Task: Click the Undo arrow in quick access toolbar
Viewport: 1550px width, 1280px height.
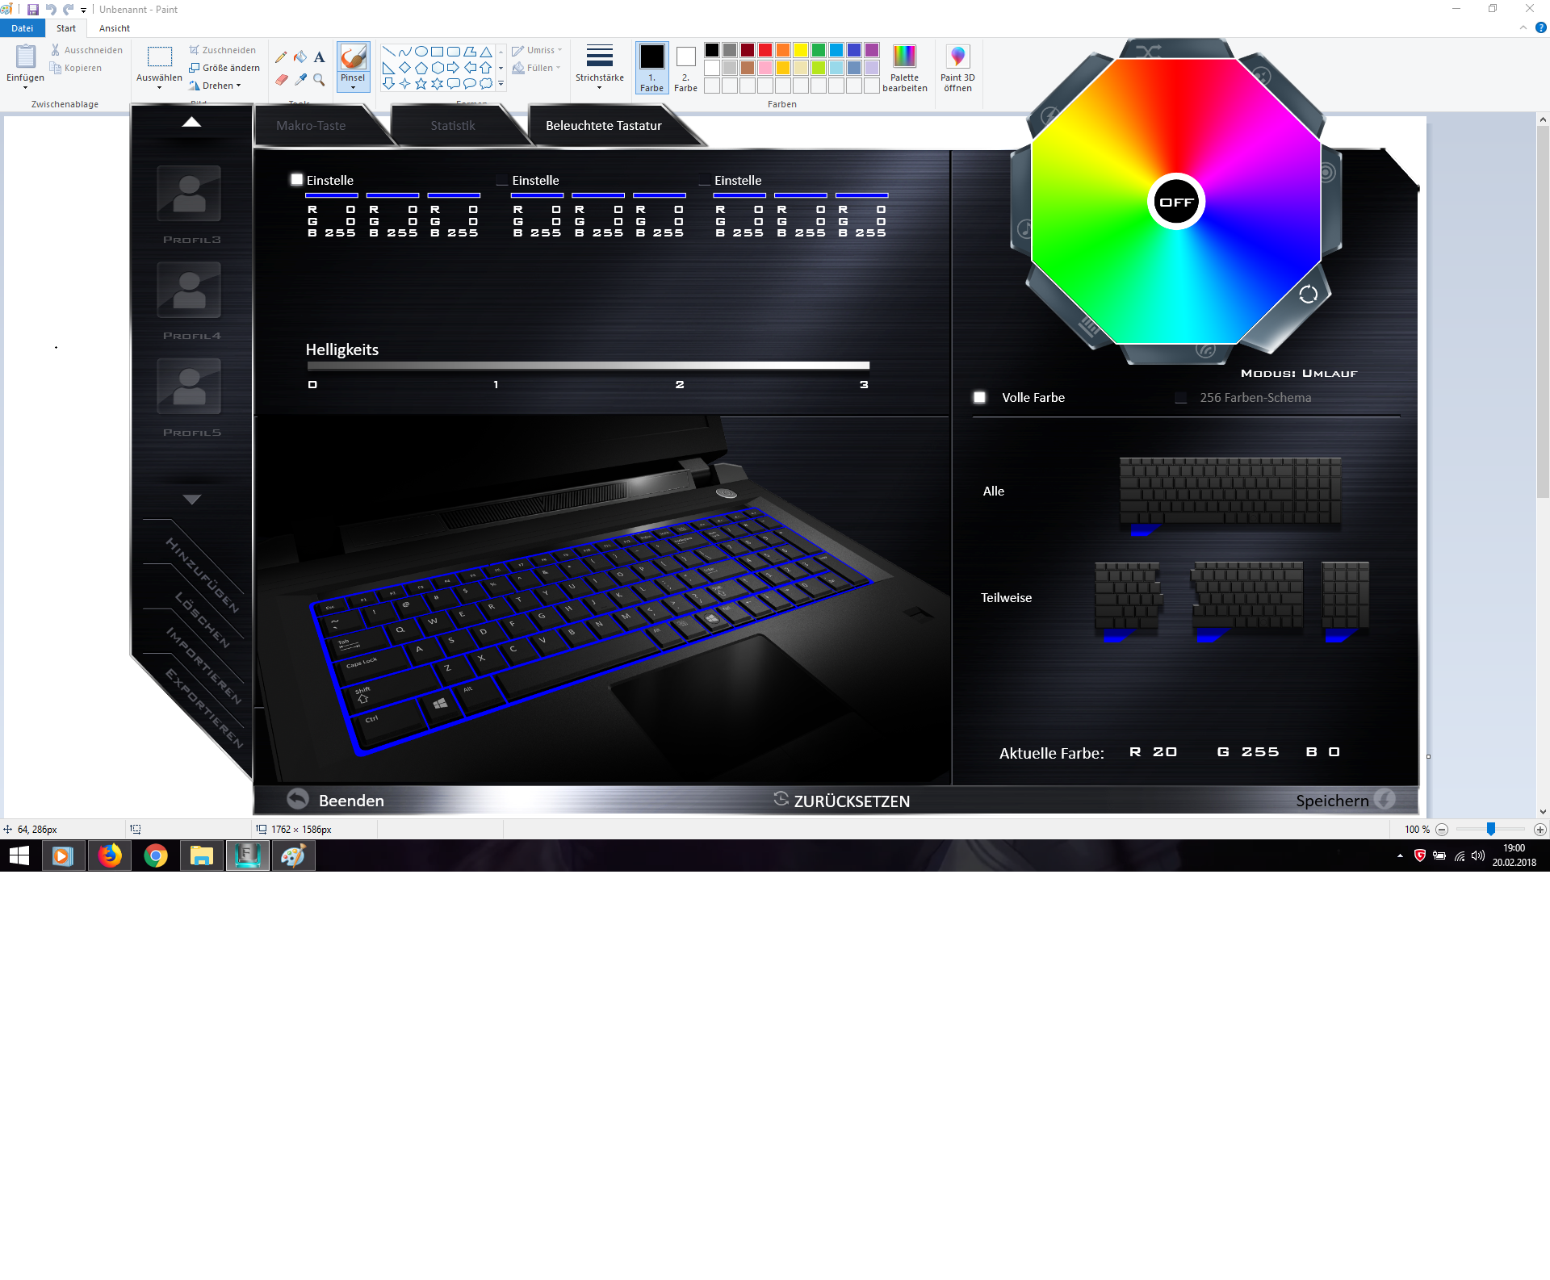Action: (x=51, y=10)
